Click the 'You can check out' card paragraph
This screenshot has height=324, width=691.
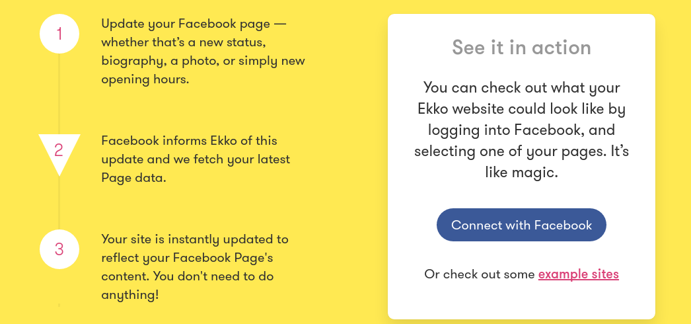(x=521, y=130)
